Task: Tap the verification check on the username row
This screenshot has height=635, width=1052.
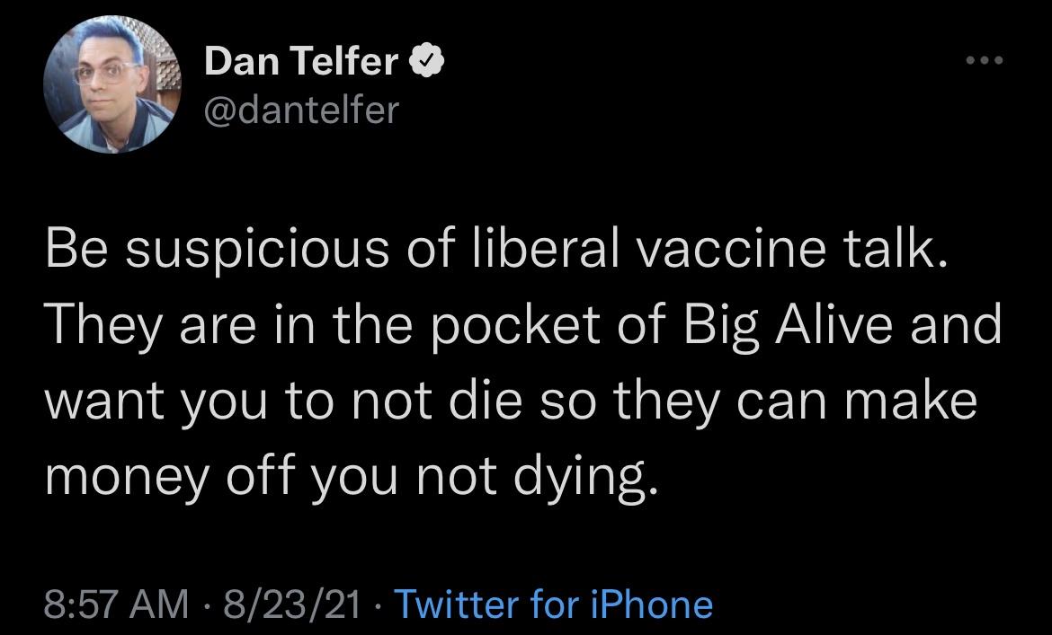Action: (427, 58)
